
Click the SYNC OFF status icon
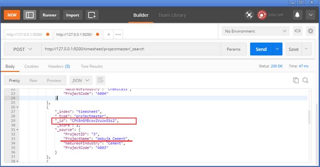coord(262,15)
